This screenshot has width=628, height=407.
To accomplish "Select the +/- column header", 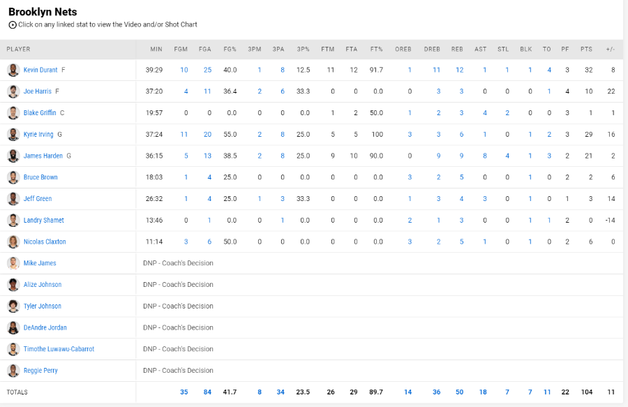I will tap(611, 50).
